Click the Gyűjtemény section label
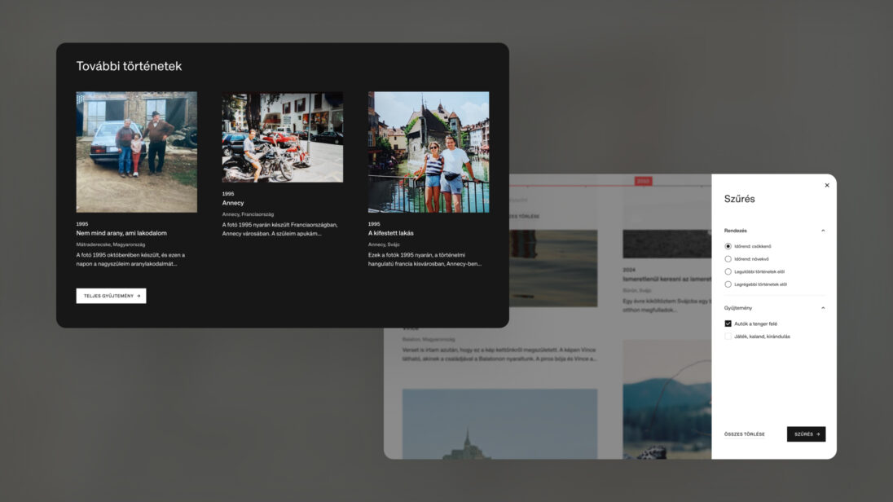The width and height of the screenshot is (893, 502). click(738, 308)
